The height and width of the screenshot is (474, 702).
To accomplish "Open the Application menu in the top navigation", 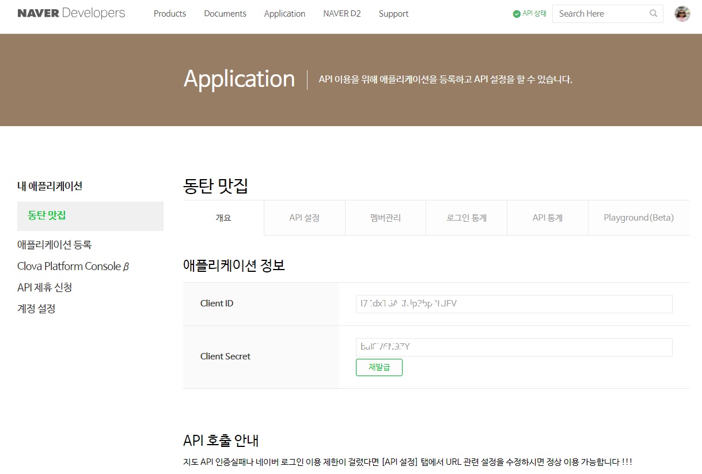I will (284, 14).
